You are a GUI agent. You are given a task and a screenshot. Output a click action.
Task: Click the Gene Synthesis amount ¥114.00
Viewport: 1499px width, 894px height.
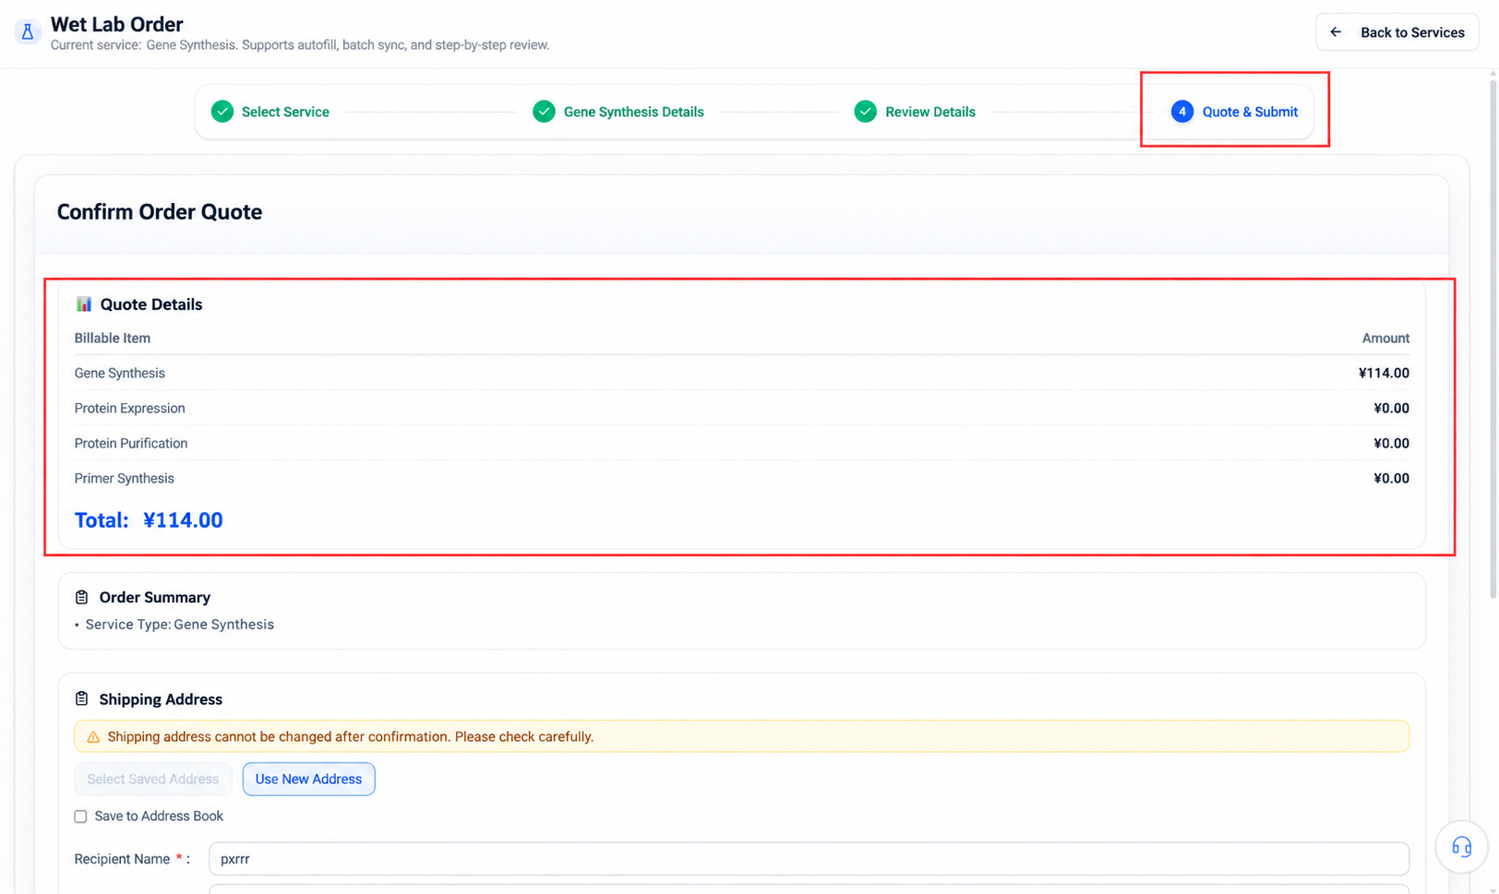[1384, 374]
